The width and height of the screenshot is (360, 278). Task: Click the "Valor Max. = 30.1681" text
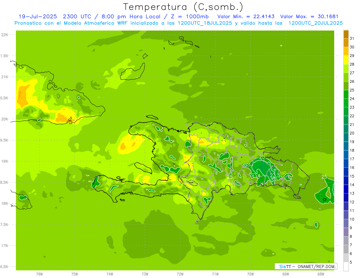309,16
